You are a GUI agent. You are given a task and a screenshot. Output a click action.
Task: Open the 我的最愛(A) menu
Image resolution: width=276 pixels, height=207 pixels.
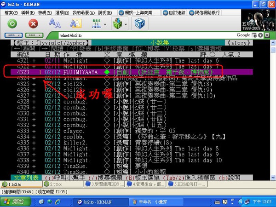pos(84,13)
